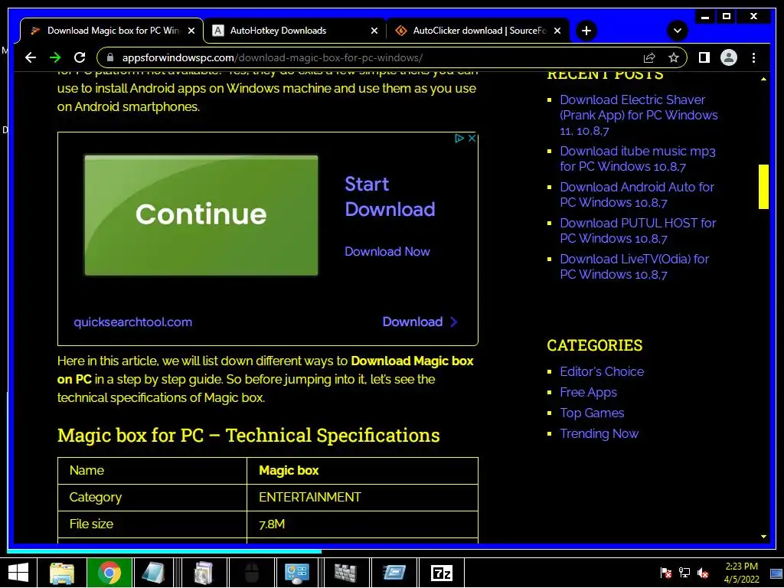Click the network tray icon
This screenshot has width=784, height=588.
684,573
